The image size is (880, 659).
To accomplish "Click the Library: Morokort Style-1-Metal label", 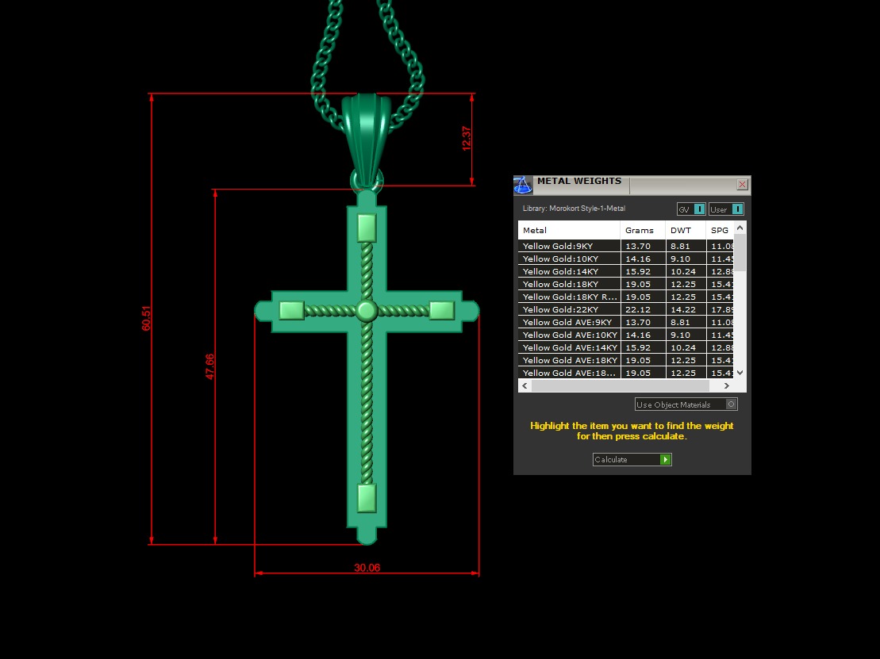I will [x=574, y=208].
